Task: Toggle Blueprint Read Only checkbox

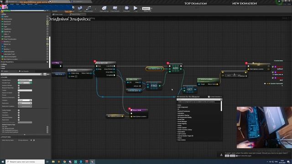Action: pyautogui.click(x=19, y=88)
